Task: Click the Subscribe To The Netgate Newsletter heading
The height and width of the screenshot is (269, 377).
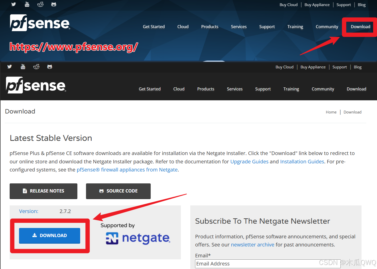Action: [263, 221]
